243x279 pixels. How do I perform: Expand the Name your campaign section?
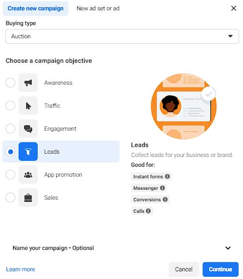click(x=228, y=248)
